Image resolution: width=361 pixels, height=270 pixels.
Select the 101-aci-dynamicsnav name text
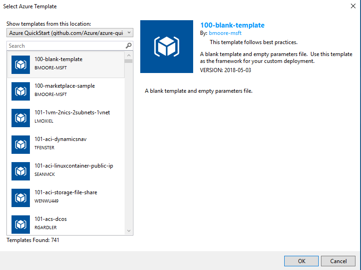pyautogui.click(x=61, y=139)
